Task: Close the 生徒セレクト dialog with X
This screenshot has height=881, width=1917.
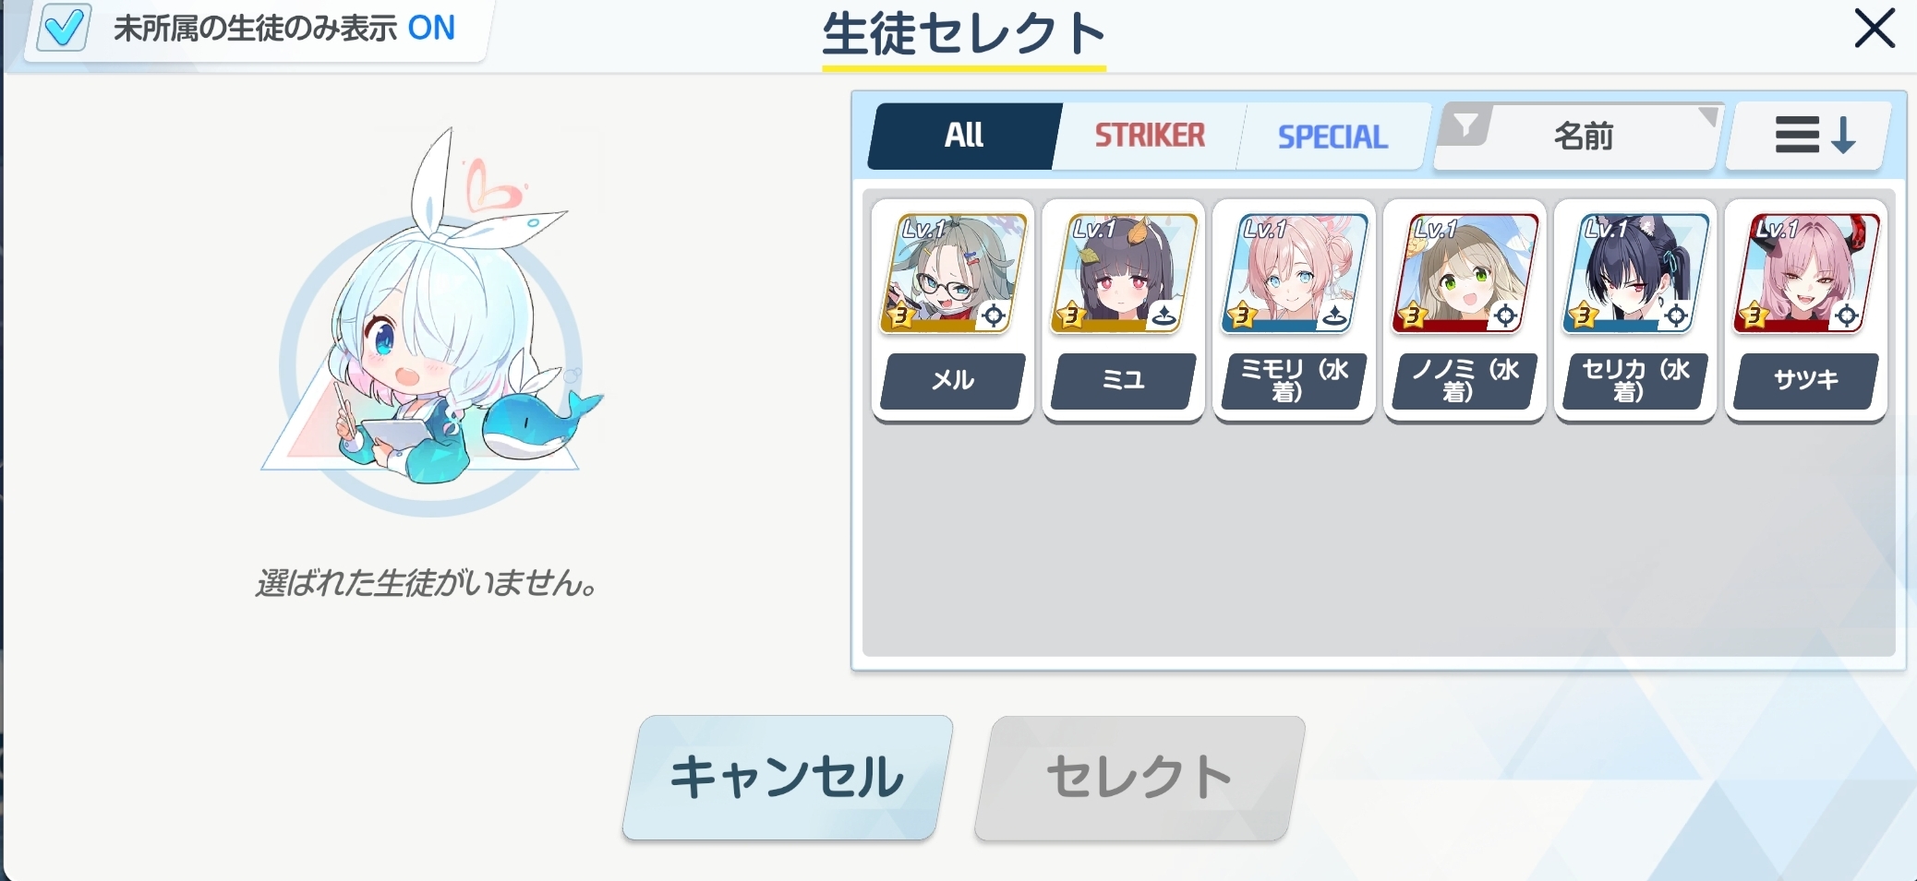Action: click(1875, 29)
